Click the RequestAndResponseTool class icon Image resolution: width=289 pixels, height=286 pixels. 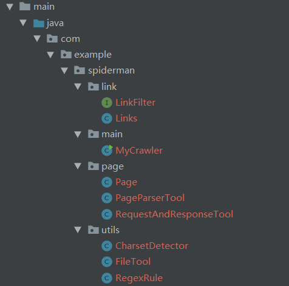point(107,214)
